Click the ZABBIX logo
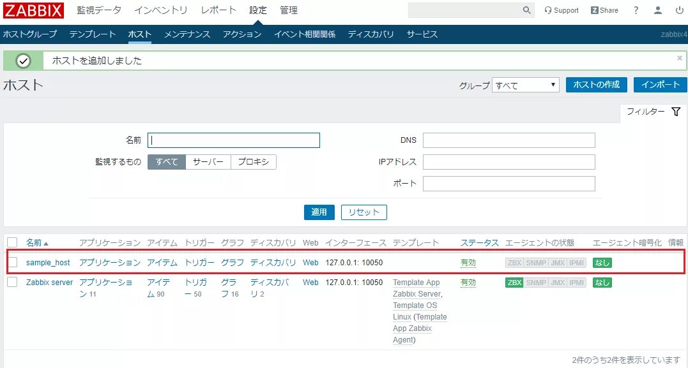 point(33,10)
